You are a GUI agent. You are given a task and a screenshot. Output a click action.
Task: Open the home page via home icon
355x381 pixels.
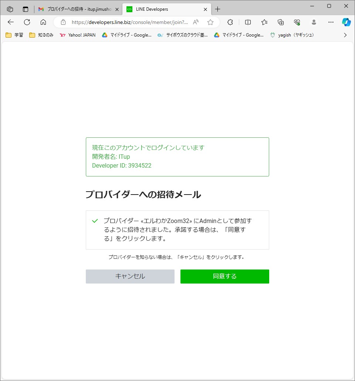43,22
